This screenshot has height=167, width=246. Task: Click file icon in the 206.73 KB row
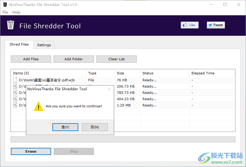15,86
